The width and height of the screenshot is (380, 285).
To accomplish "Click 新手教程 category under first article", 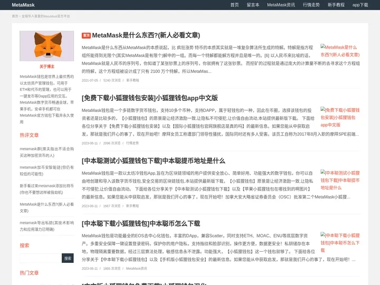I will [132, 80].
